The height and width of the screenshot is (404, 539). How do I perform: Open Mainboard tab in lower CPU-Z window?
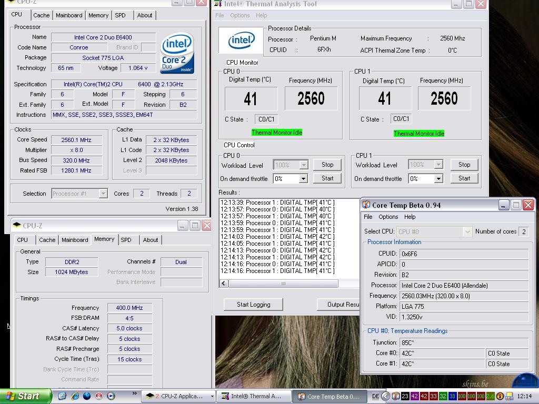(x=75, y=240)
